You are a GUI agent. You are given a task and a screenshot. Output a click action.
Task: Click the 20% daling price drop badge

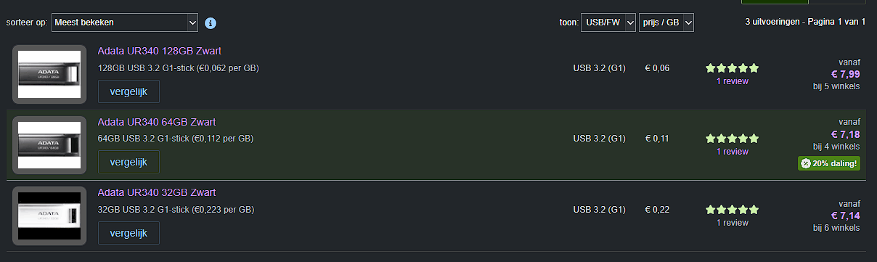coord(829,163)
